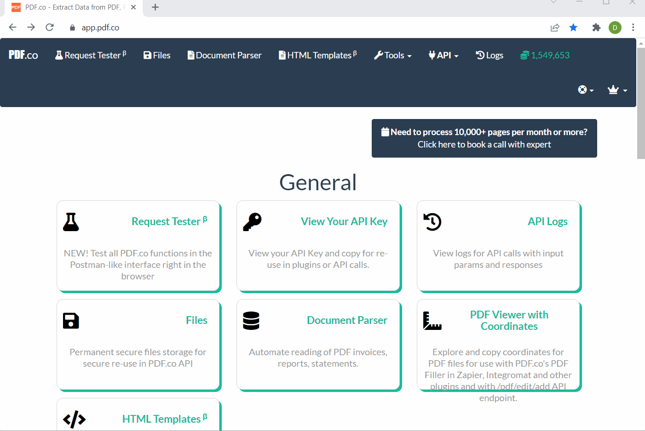Open the browser extensions puzzle icon

click(x=596, y=28)
